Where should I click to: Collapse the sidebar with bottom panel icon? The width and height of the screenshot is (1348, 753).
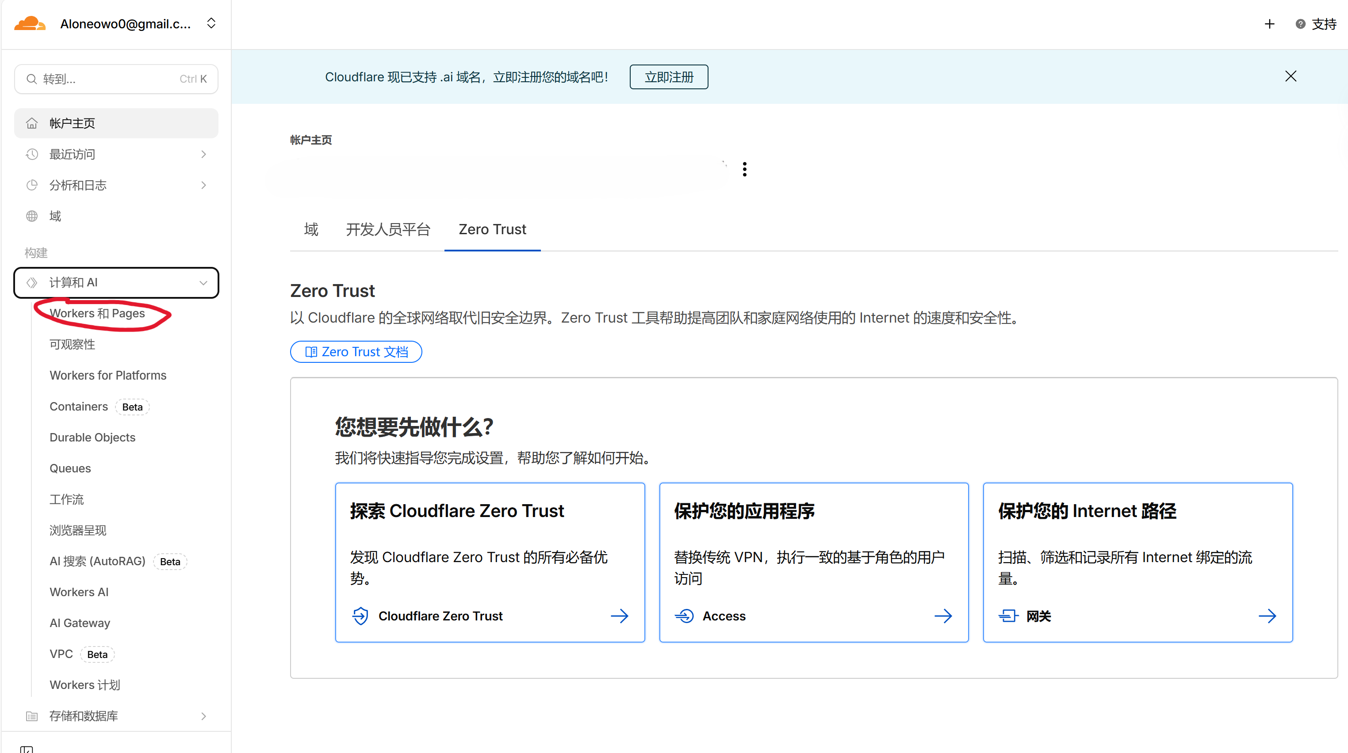coord(27,749)
